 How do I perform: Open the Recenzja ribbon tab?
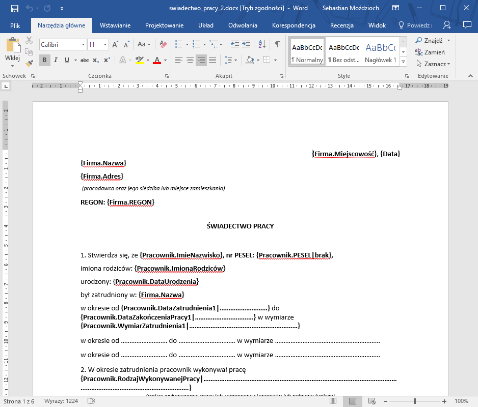(x=341, y=25)
